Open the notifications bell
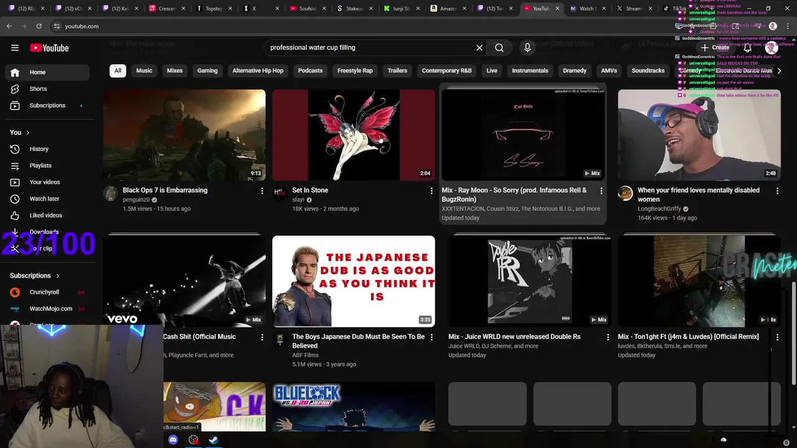 tap(747, 47)
